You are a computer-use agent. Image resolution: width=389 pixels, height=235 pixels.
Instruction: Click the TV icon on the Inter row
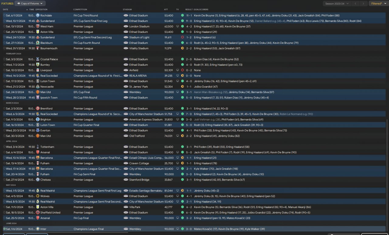coord(177,229)
